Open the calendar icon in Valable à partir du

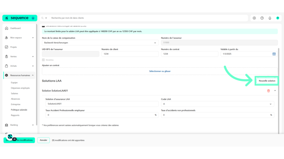click(274, 54)
